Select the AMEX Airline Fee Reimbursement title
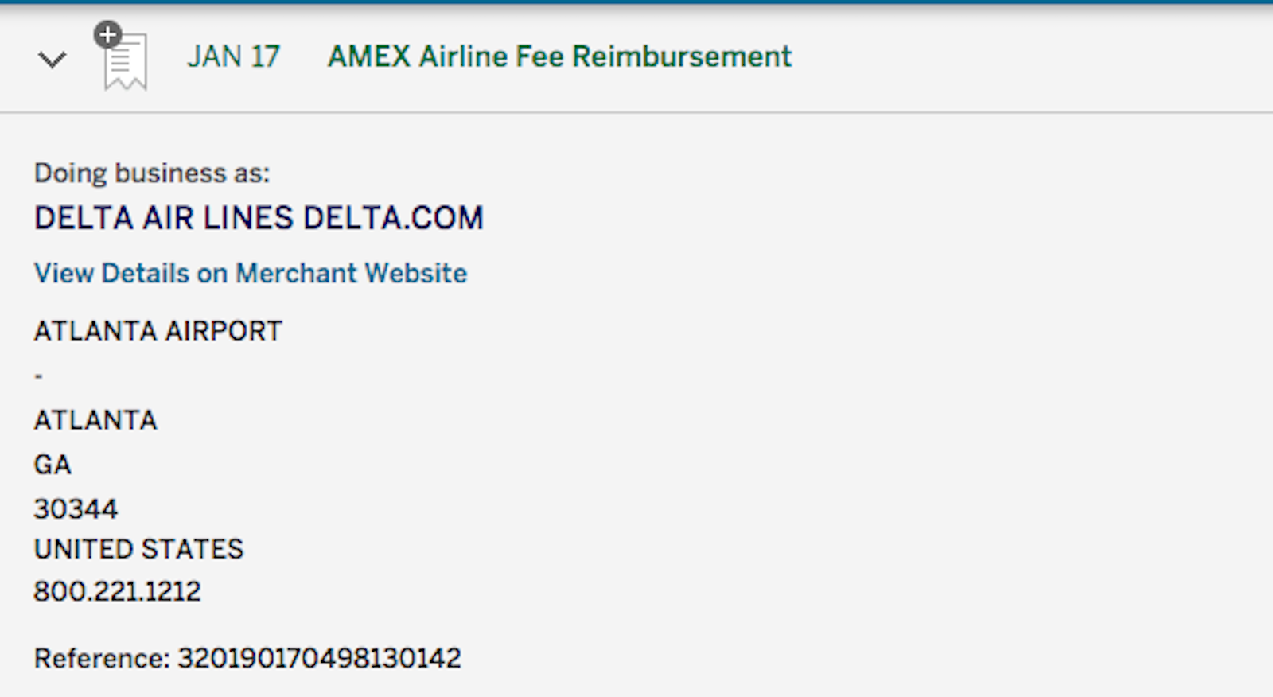This screenshot has height=697, width=1273. (559, 56)
